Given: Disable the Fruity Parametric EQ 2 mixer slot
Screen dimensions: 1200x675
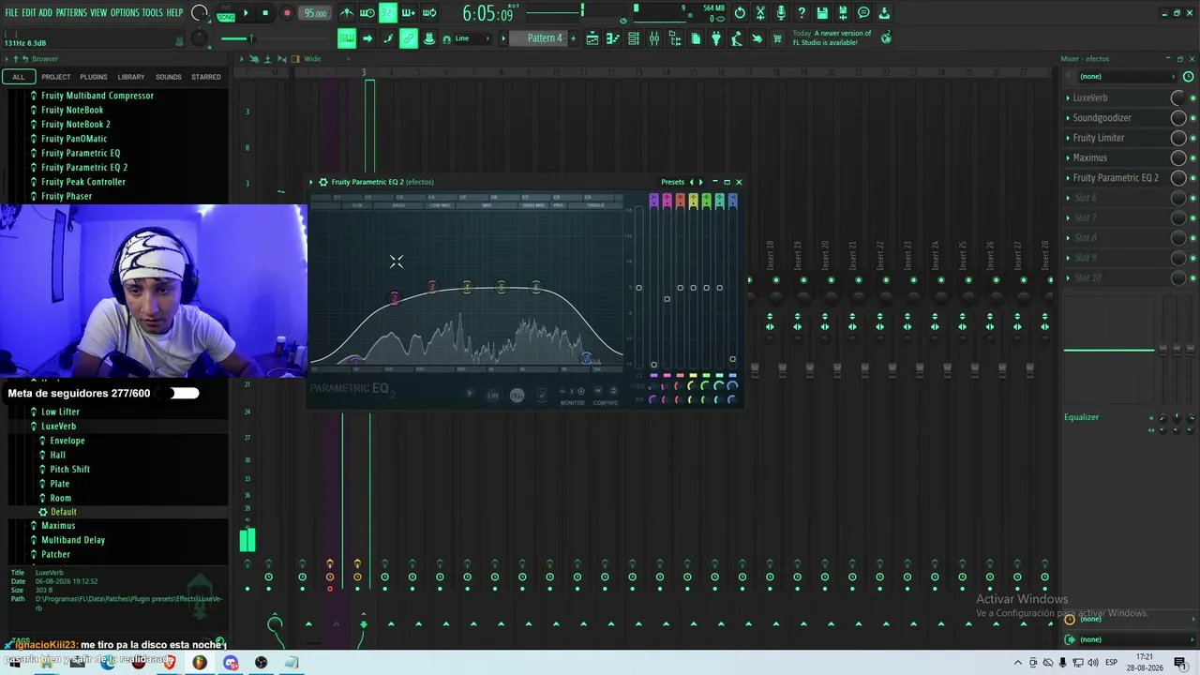Looking at the screenshot, I should (x=1192, y=178).
